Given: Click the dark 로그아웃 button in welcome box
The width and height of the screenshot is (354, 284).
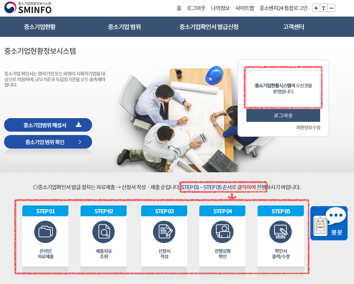Looking at the screenshot, I should 283,115.
